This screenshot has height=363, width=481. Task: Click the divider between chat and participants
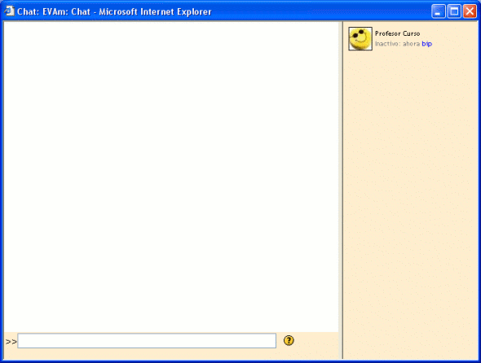click(342, 190)
